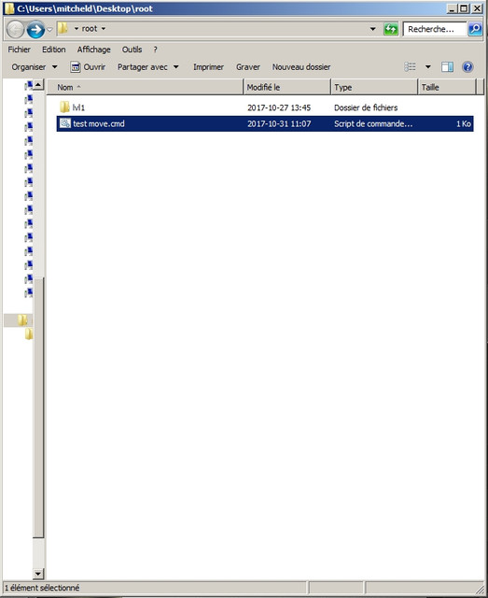Expand the arrow after root in address bar
Image resolution: width=488 pixels, height=598 pixels.
coord(104,29)
